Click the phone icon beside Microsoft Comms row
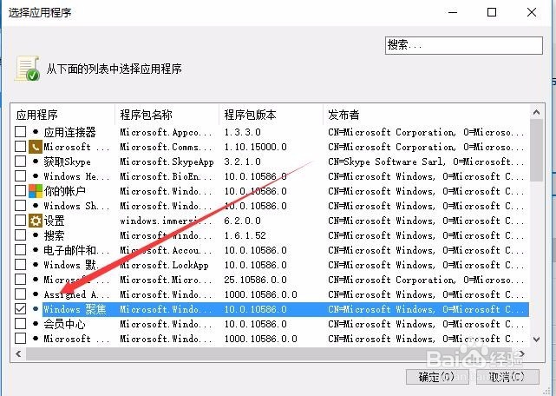556x396 pixels. [35, 147]
